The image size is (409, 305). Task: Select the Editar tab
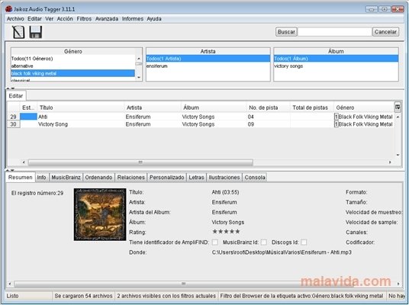pos(16,95)
